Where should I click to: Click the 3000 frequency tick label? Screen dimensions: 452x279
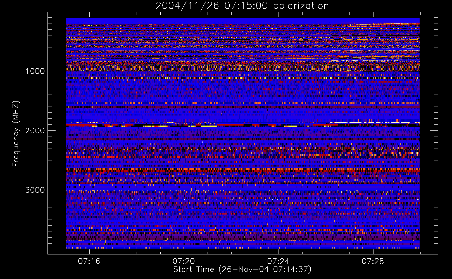(x=35, y=190)
